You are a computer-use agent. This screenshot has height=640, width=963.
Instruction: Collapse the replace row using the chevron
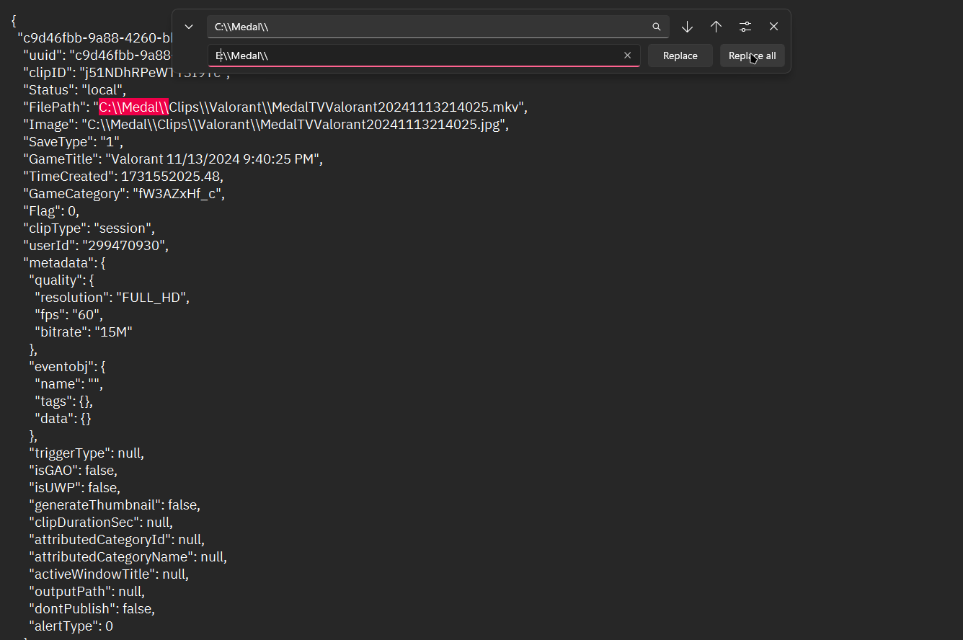tap(188, 26)
